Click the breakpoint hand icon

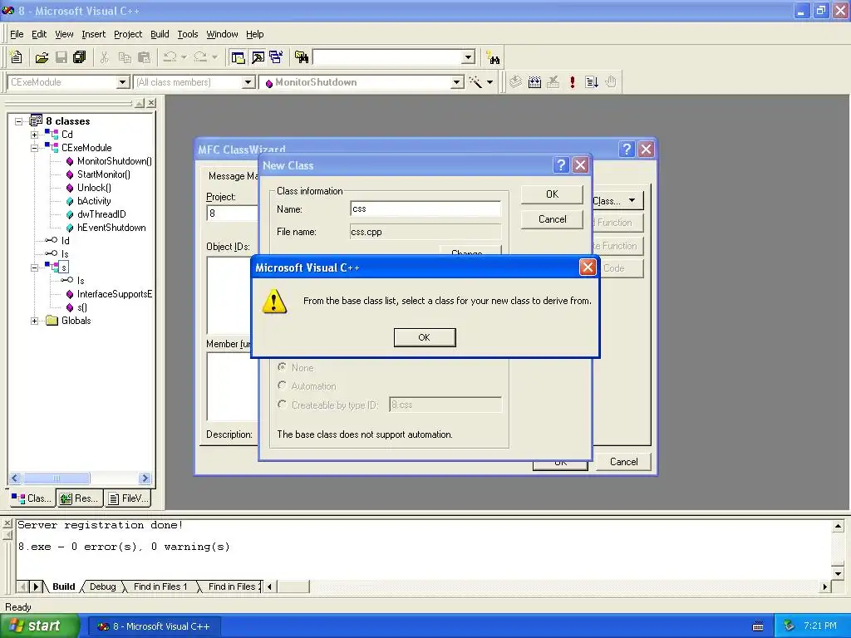point(611,82)
